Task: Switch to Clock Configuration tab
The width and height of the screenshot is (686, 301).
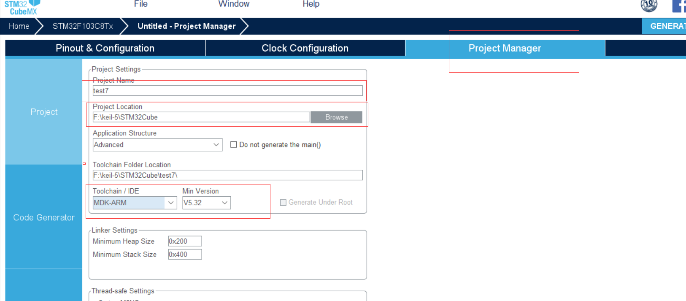Action: pyautogui.click(x=305, y=48)
